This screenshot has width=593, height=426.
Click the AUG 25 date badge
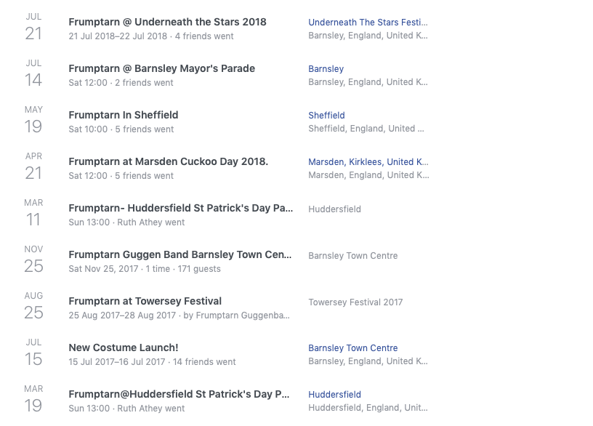(x=33, y=306)
